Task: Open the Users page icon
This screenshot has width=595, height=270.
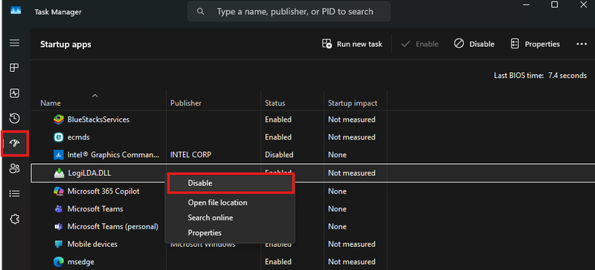Action: point(14,168)
